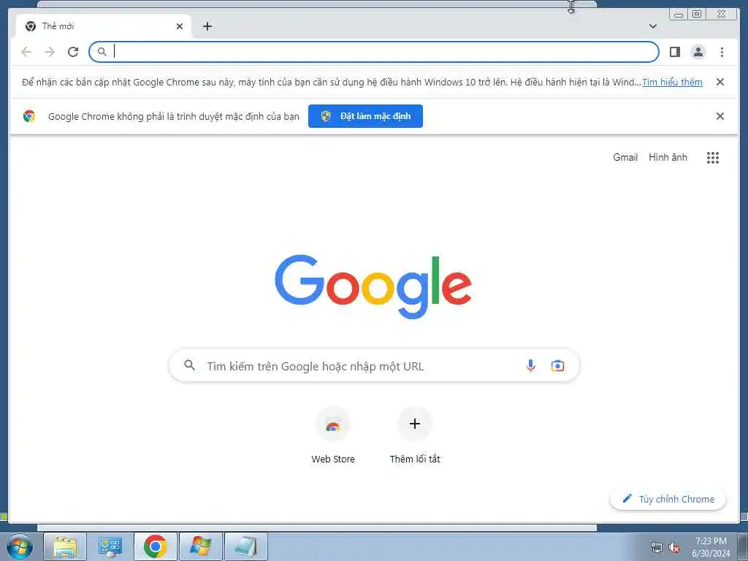Open the Windows Start menu
This screenshot has height=561, width=748.
click(20, 546)
